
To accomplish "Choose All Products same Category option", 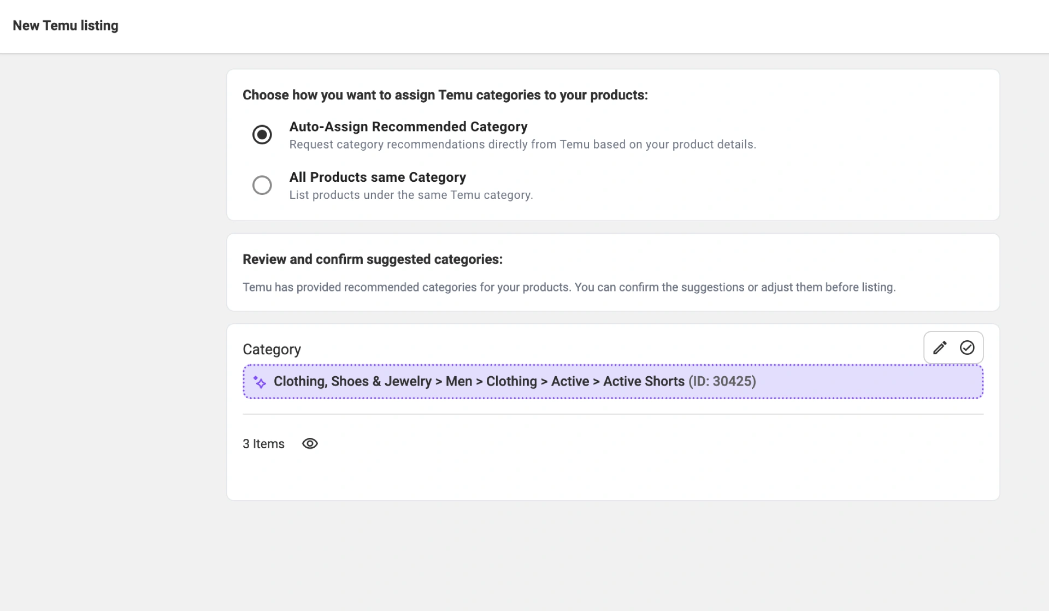I will [x=262, y=185].
